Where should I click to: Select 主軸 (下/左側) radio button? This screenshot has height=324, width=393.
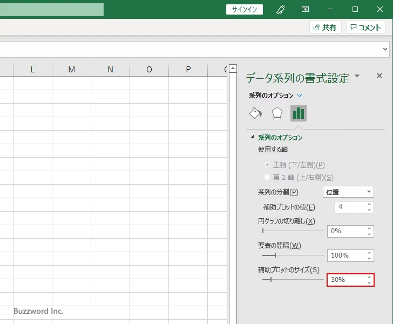[x=267, y=165]
